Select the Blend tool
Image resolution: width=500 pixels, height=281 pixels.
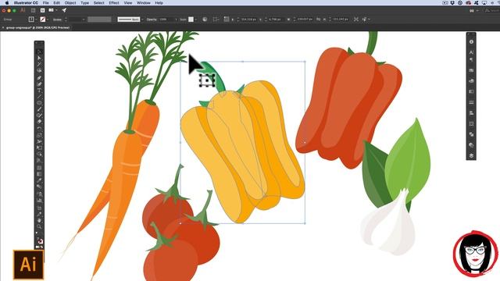point(39,187)
